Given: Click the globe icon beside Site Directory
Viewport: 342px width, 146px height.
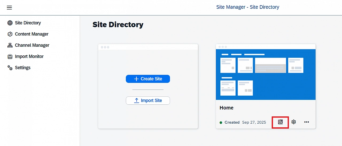Looking at the screenshot, I should [x=10, y=23].
